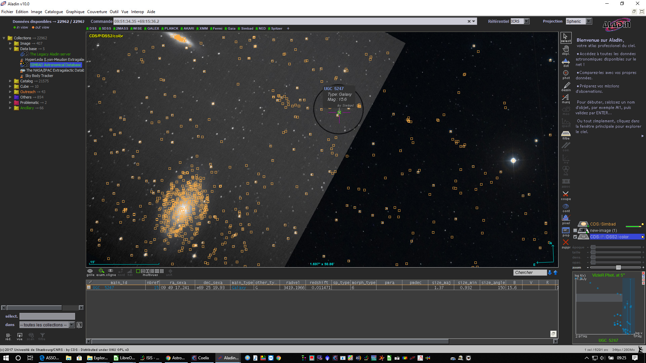Toggle the GALEX survey bookmark
Viewport: 646px width, 363px height.
tap(152, 29)
